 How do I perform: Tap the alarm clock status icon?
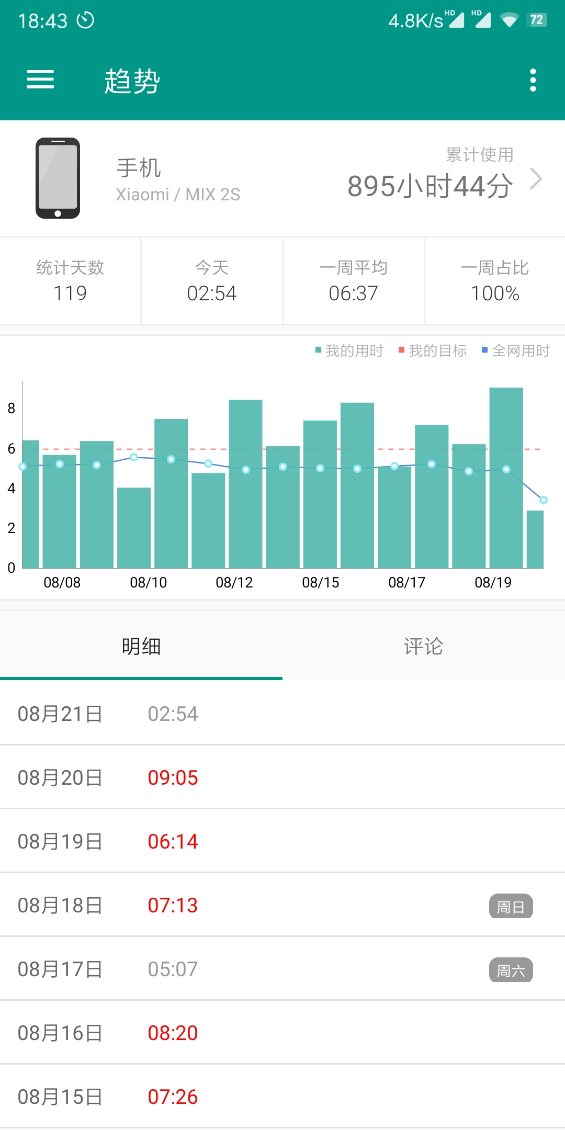[85, 20]
